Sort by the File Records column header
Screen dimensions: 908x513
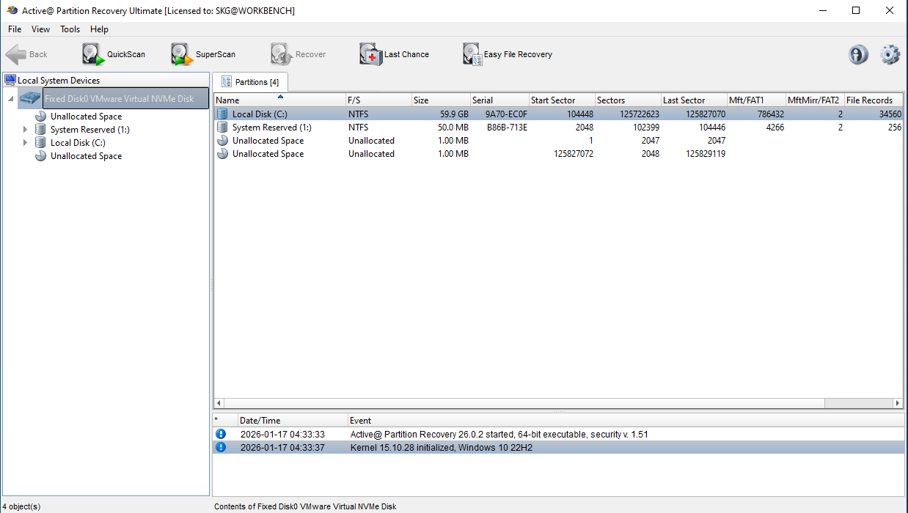[874, 100]
